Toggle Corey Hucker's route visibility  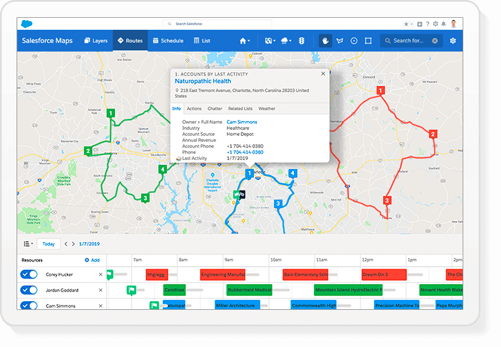(29, 274)
